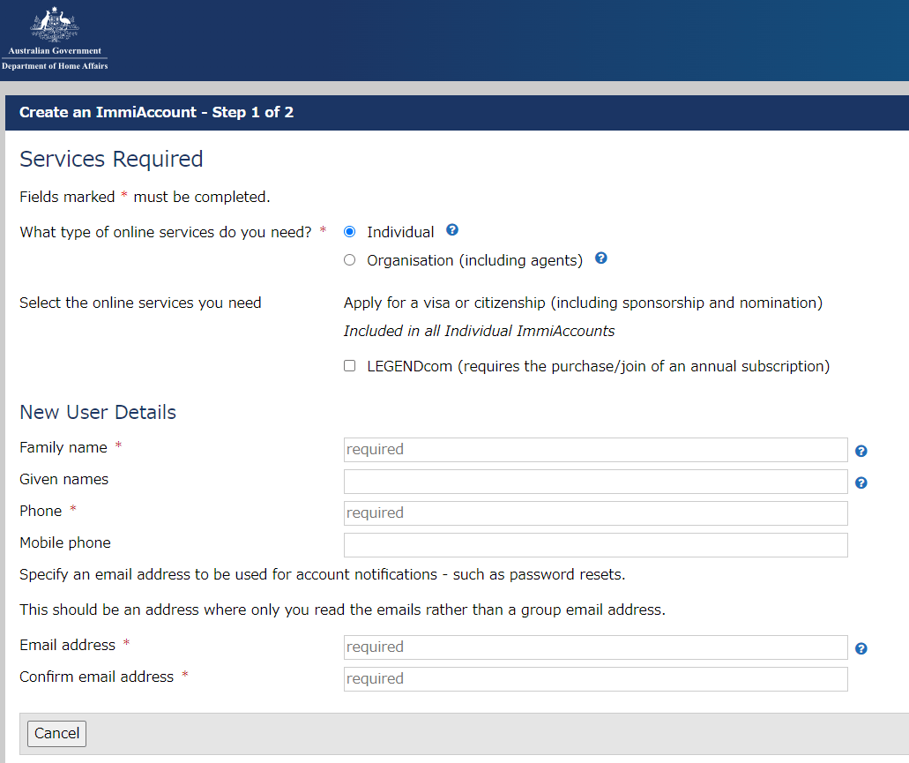Click the Confirm email address input field
The image size is (909, 763).
(x=595, y=679)
